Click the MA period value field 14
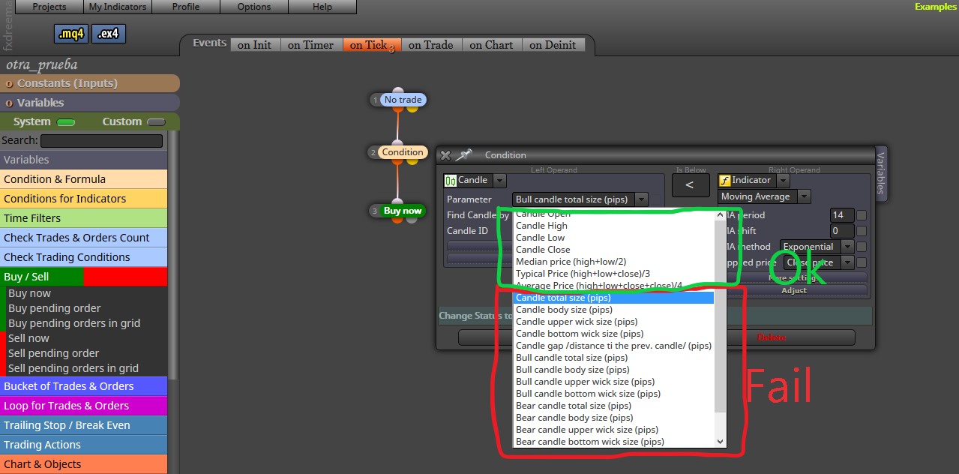Image resolution: width=959 pixels, height=474 pixels. tap(842, 215)
